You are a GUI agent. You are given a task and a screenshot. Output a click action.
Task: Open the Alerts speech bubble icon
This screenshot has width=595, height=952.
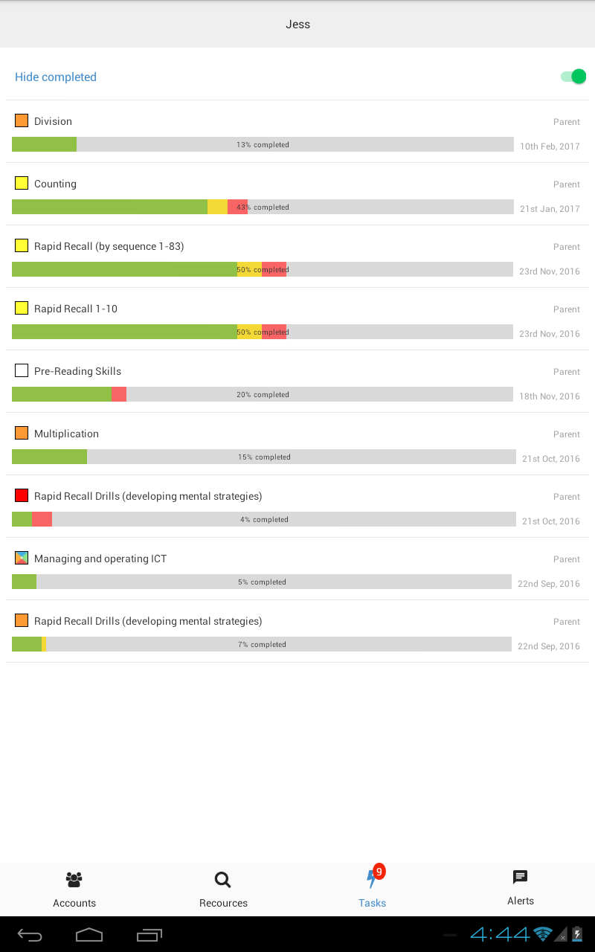tap(520, 877)
